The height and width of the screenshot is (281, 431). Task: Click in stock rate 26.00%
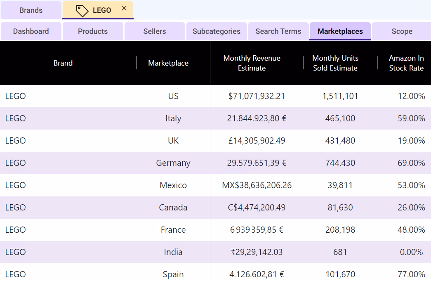tap(412, 207)
